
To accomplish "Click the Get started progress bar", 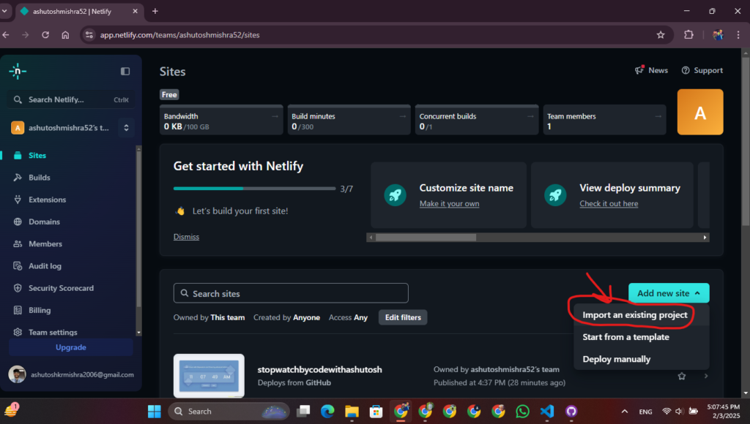I will tap(254, 188).
